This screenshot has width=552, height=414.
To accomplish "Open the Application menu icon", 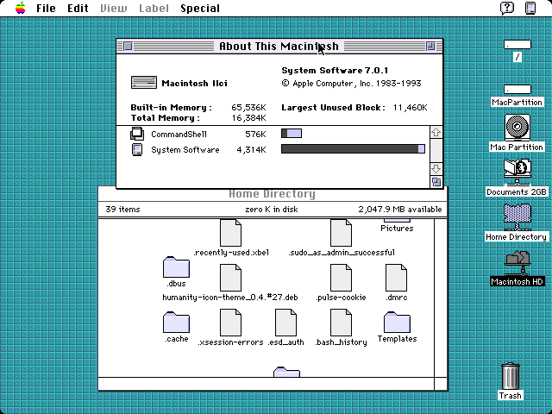I will pos(530,8).
